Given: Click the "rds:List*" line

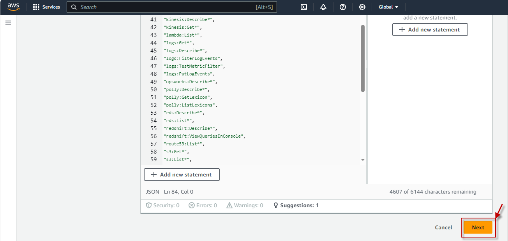Looking at the screenshot, I should [x=179, y=120].
